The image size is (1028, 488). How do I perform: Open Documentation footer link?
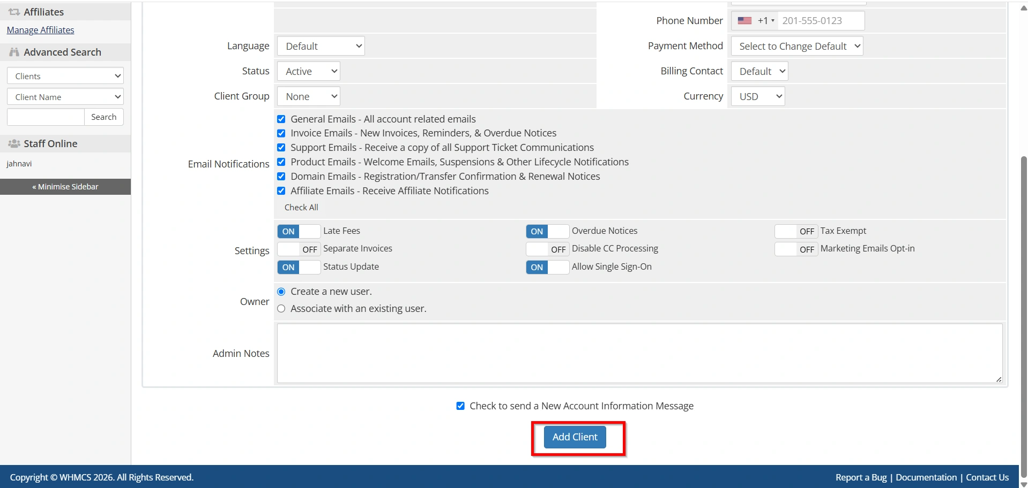click(926, 477)
